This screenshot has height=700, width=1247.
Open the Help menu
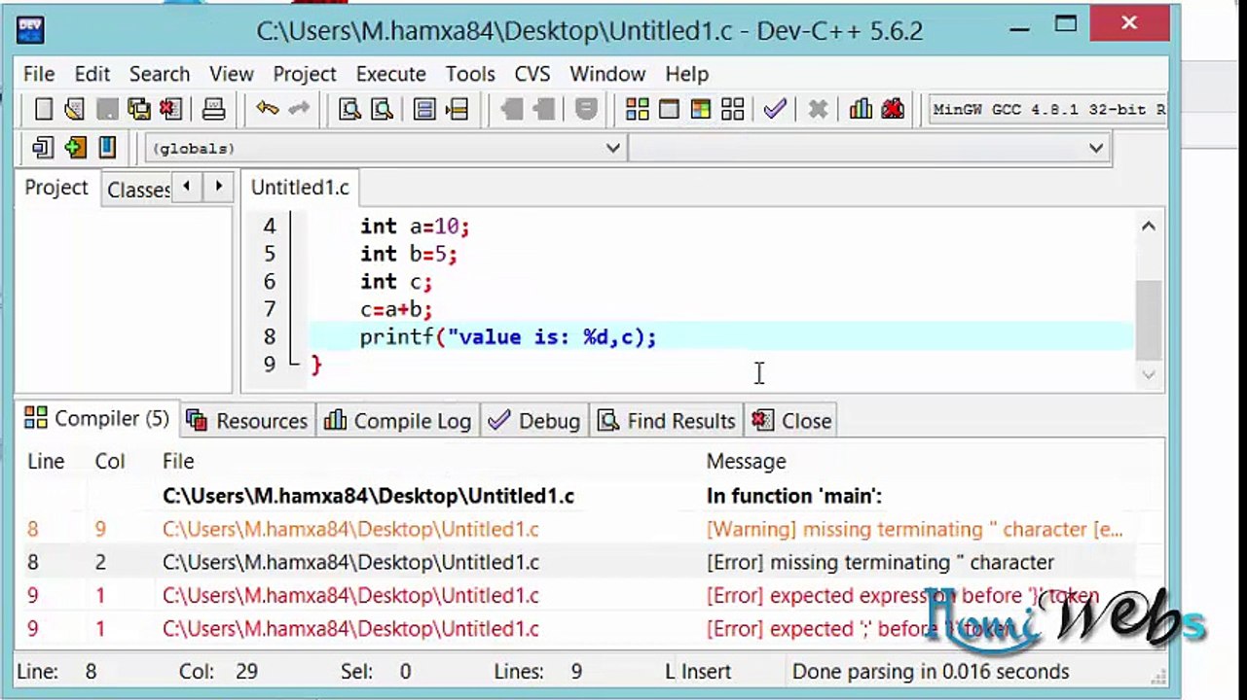687,74
